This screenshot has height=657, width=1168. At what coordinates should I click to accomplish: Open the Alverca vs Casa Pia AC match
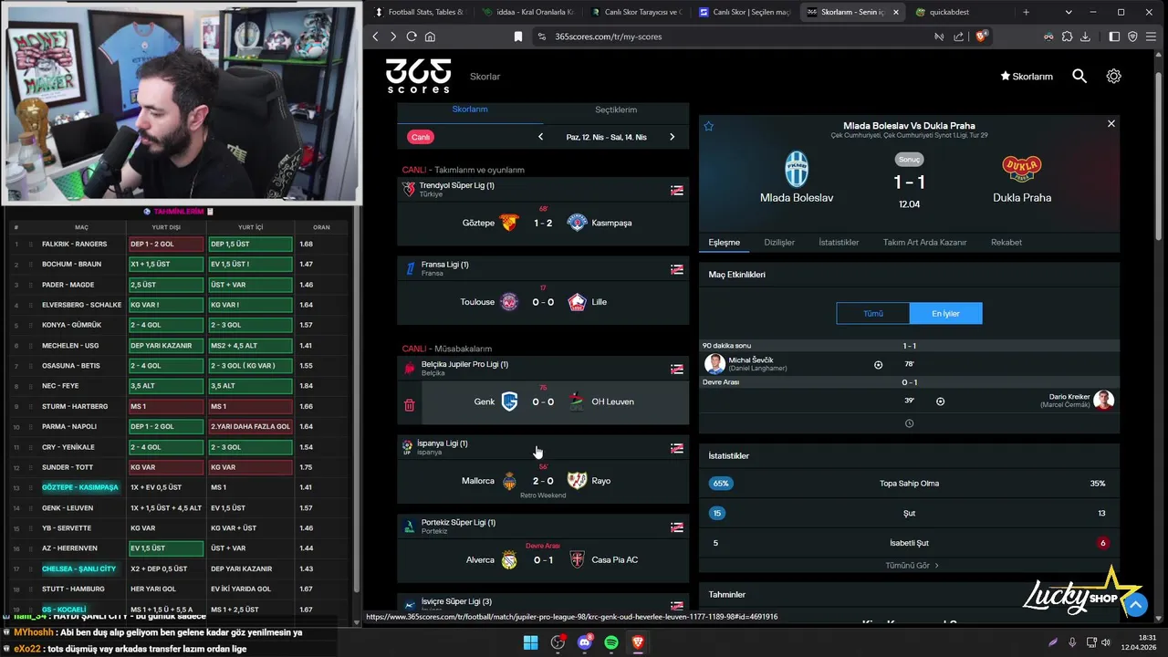point(544,559)
